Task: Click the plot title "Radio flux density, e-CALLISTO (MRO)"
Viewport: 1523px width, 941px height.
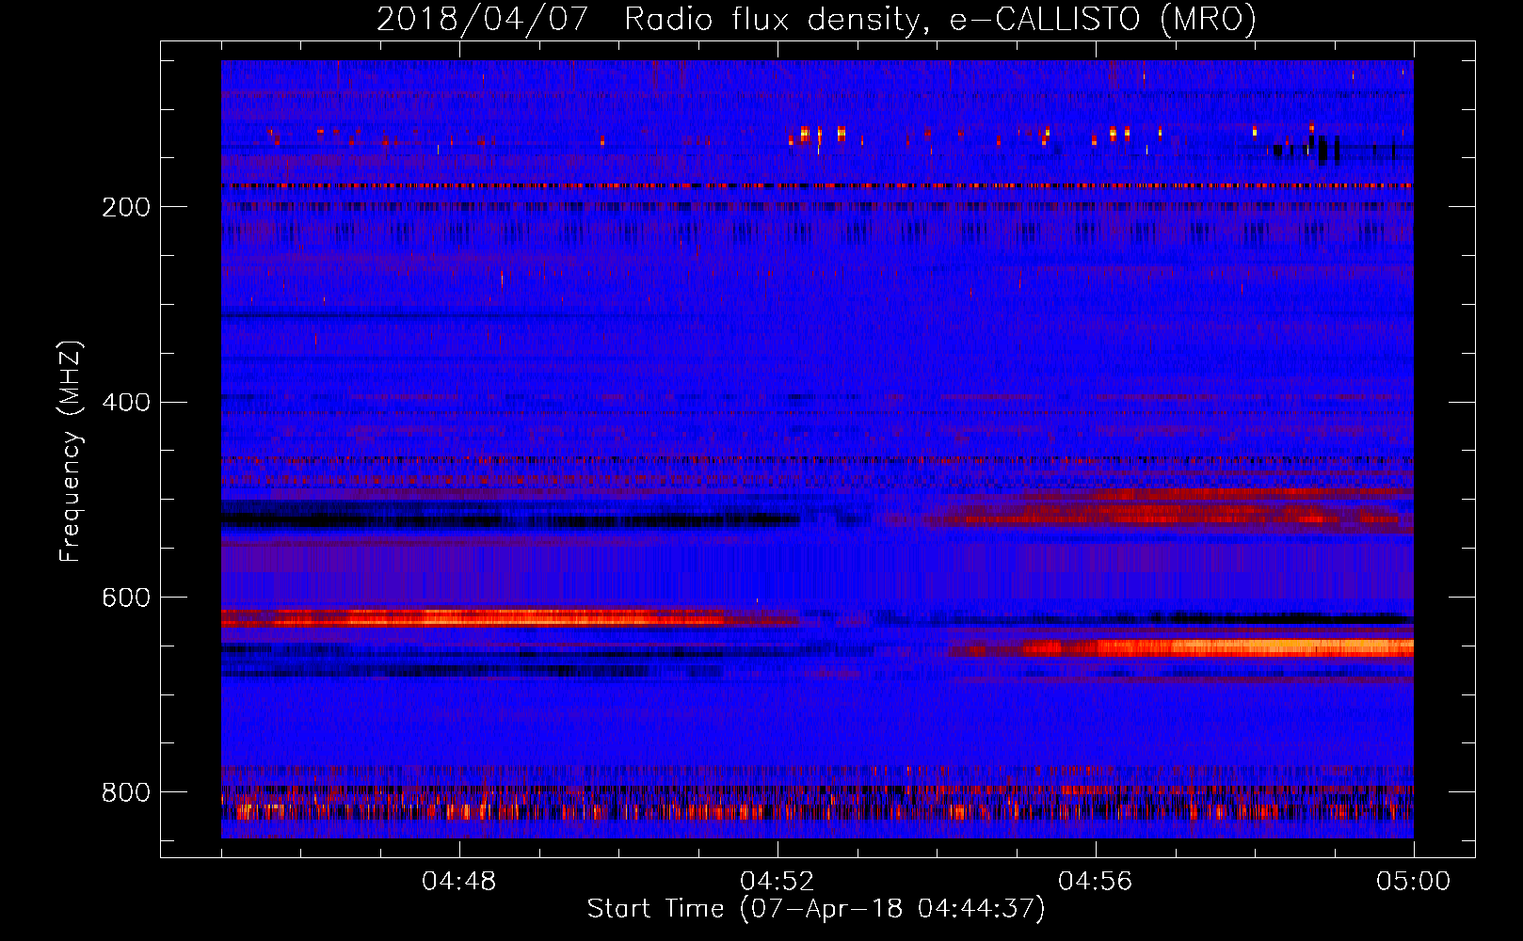Action: click(940, 19)
